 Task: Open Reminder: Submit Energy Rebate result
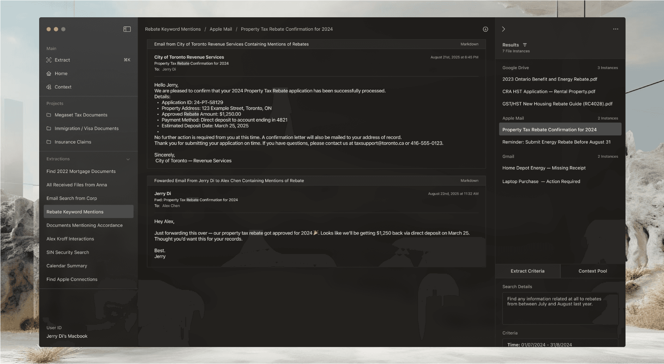tap(556, 142)
